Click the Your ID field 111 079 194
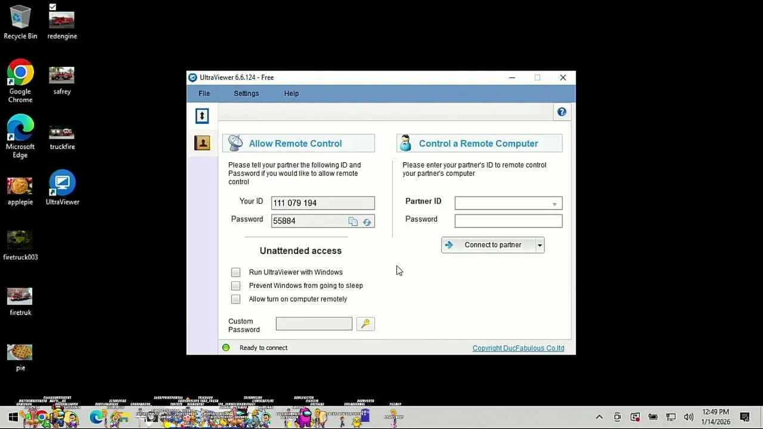Screen dimensions: 763x429 322,203
